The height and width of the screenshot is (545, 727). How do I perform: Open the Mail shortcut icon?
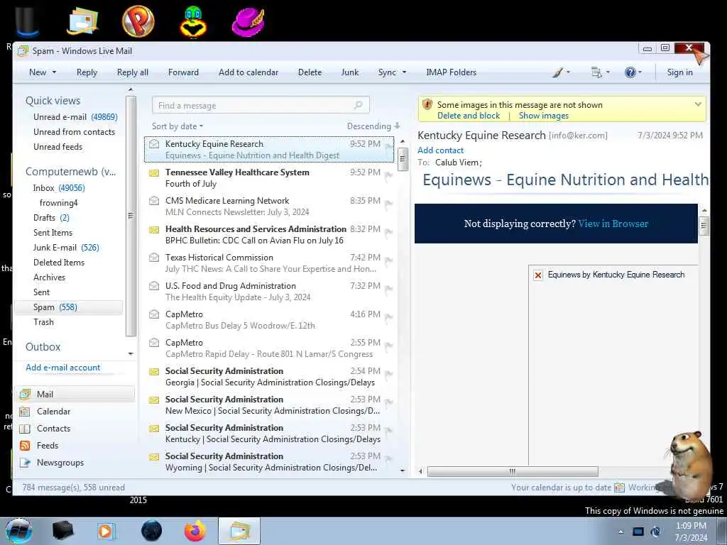[25, 395]
